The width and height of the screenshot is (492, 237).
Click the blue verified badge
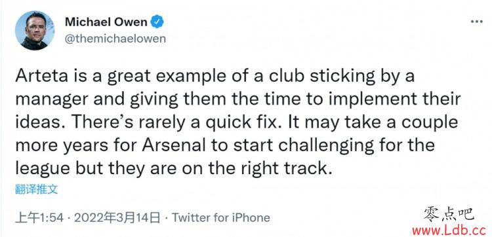(157, 22)
